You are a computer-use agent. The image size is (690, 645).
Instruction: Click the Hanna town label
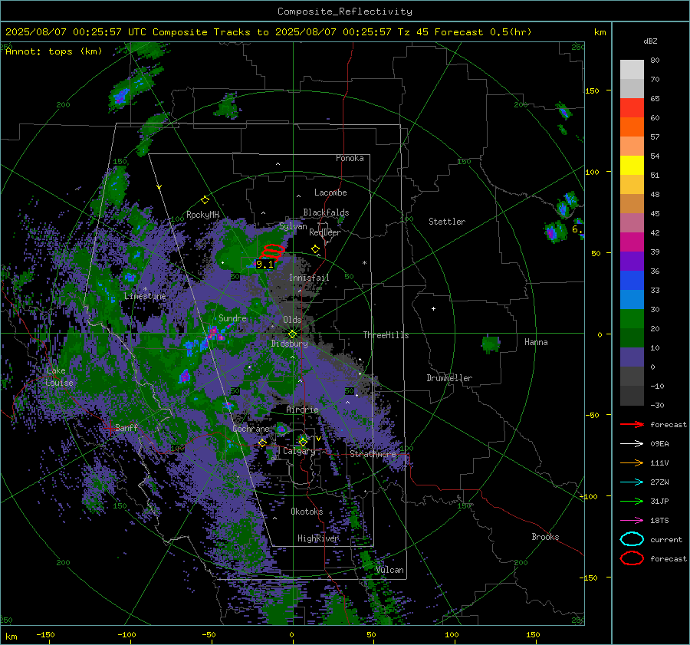click(536, 342)
